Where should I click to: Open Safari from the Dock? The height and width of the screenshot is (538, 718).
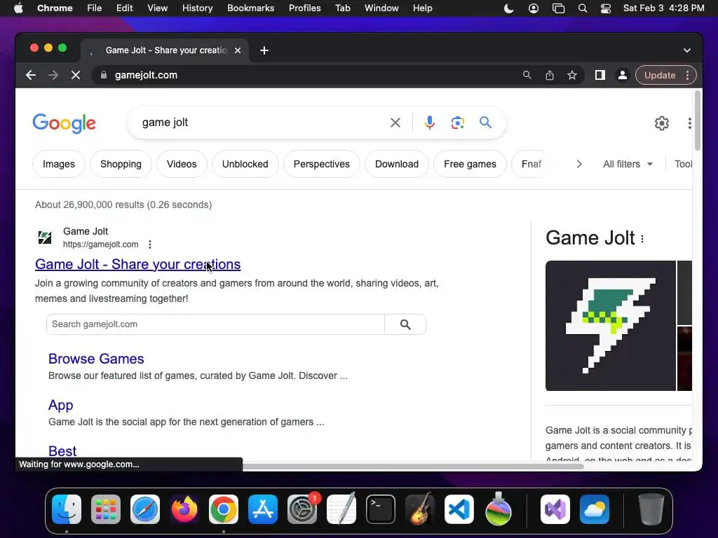[145, 509]
